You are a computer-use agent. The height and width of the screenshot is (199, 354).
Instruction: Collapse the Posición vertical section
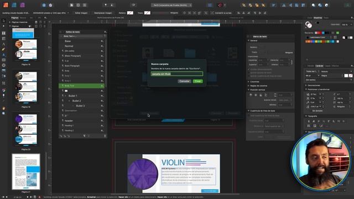point(248,90)
